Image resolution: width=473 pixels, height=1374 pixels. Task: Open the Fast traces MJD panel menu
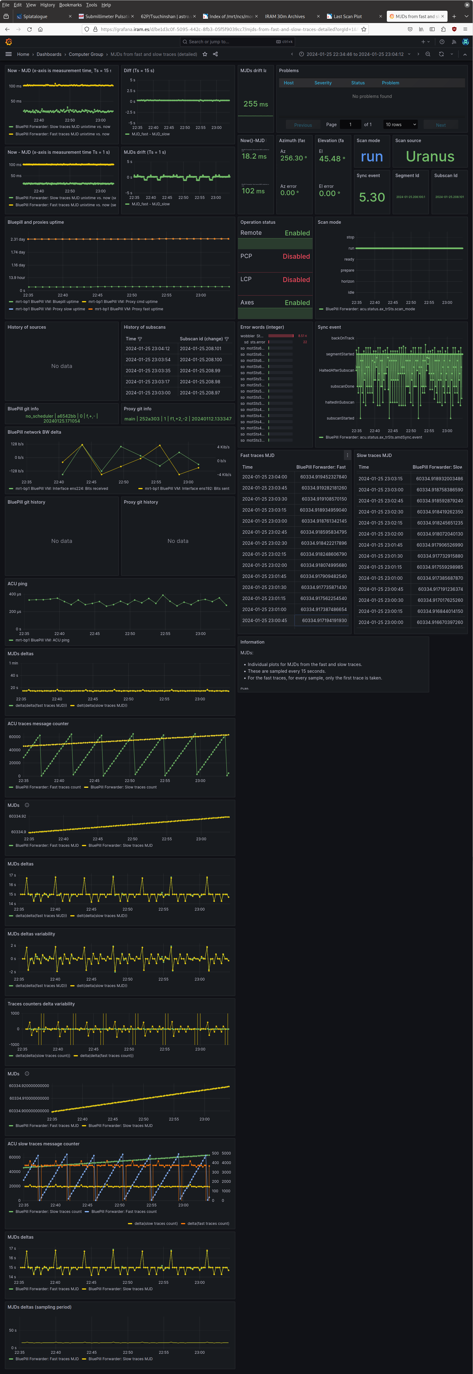click(x=347, y=455)
